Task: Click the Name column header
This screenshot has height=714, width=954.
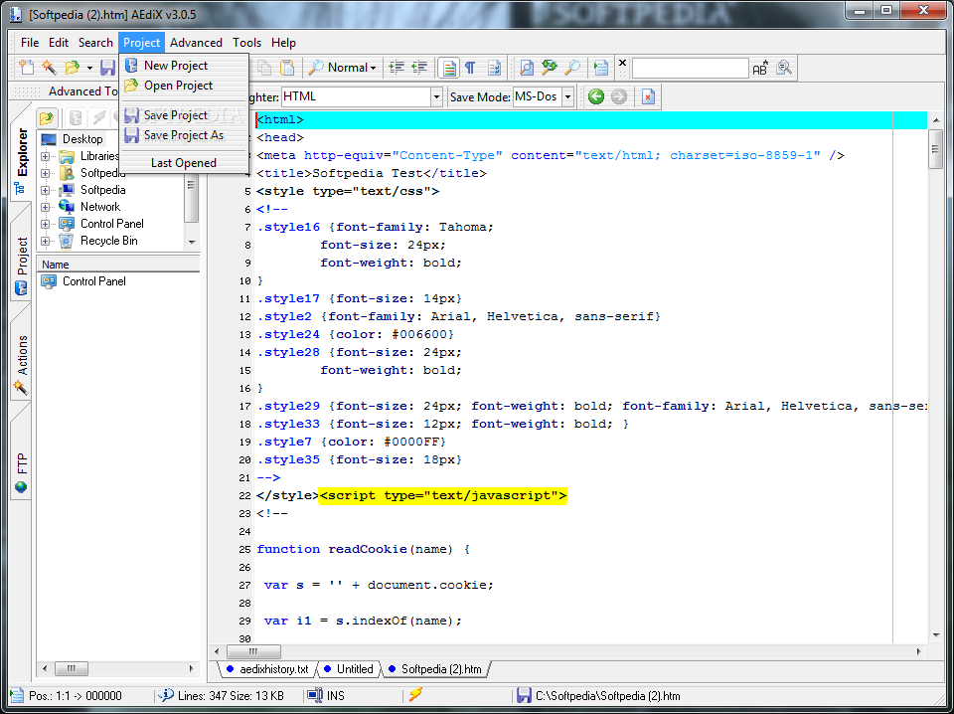Action: (x=118, y=265)
